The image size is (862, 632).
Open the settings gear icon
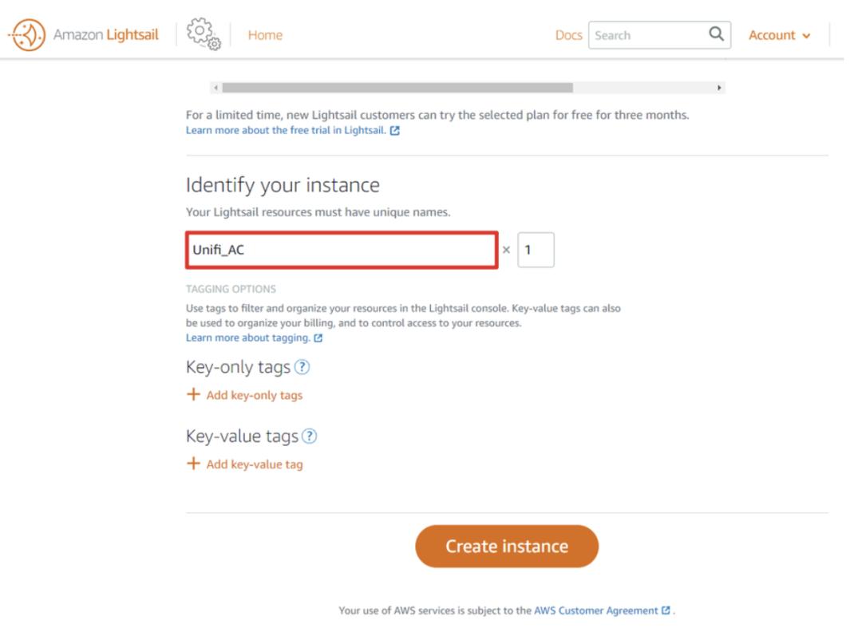(x=202, y=35)
